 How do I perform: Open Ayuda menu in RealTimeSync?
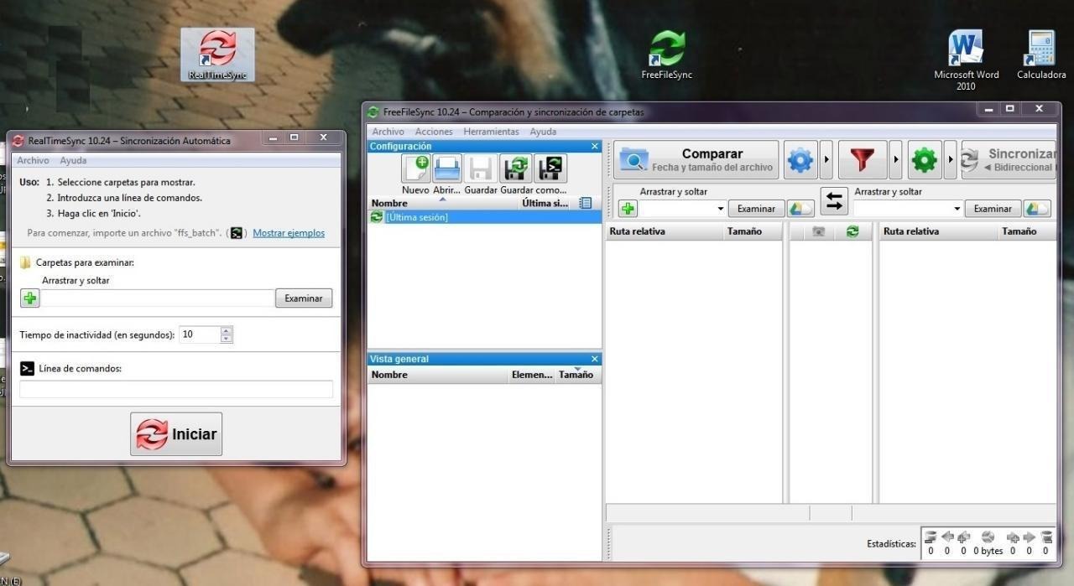click(x=73, y=160)
